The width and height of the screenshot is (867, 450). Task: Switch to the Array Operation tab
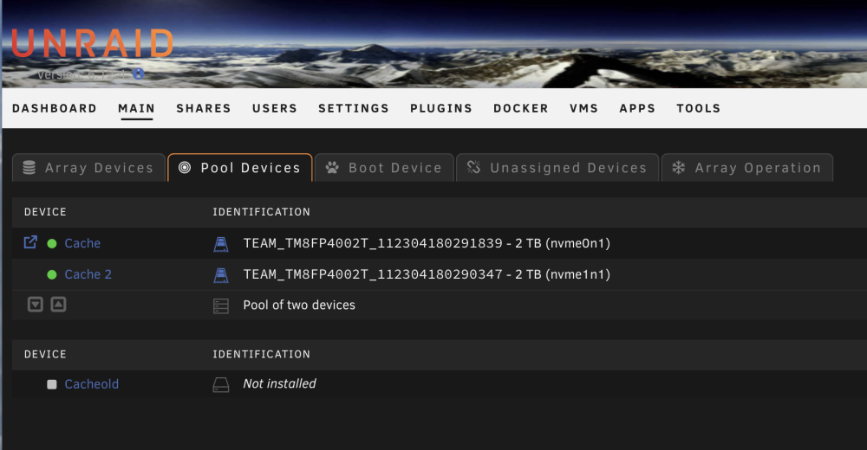pyautogui.click(x=747, y=167)
